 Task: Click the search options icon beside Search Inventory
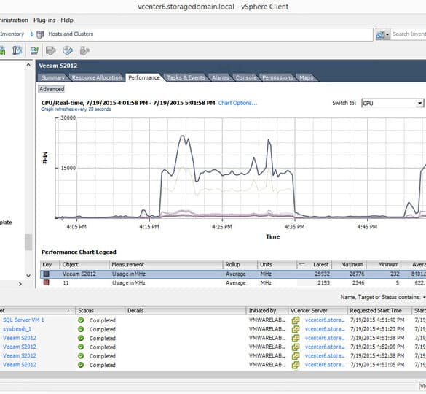(x=381, y=34)
